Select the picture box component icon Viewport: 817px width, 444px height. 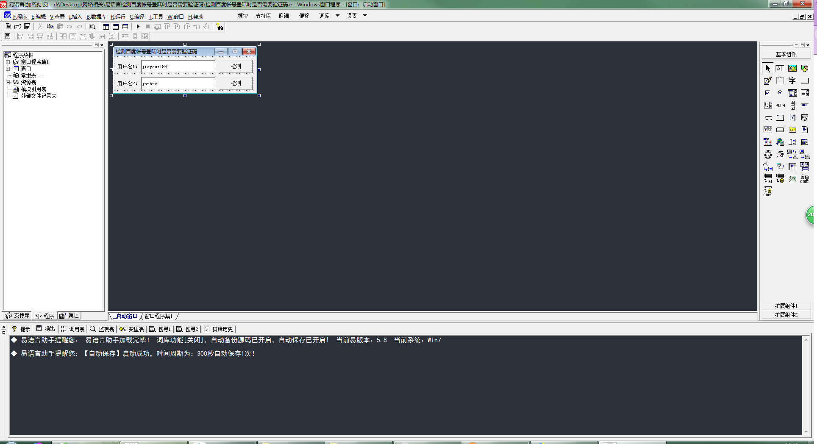(x=792, y=68)
